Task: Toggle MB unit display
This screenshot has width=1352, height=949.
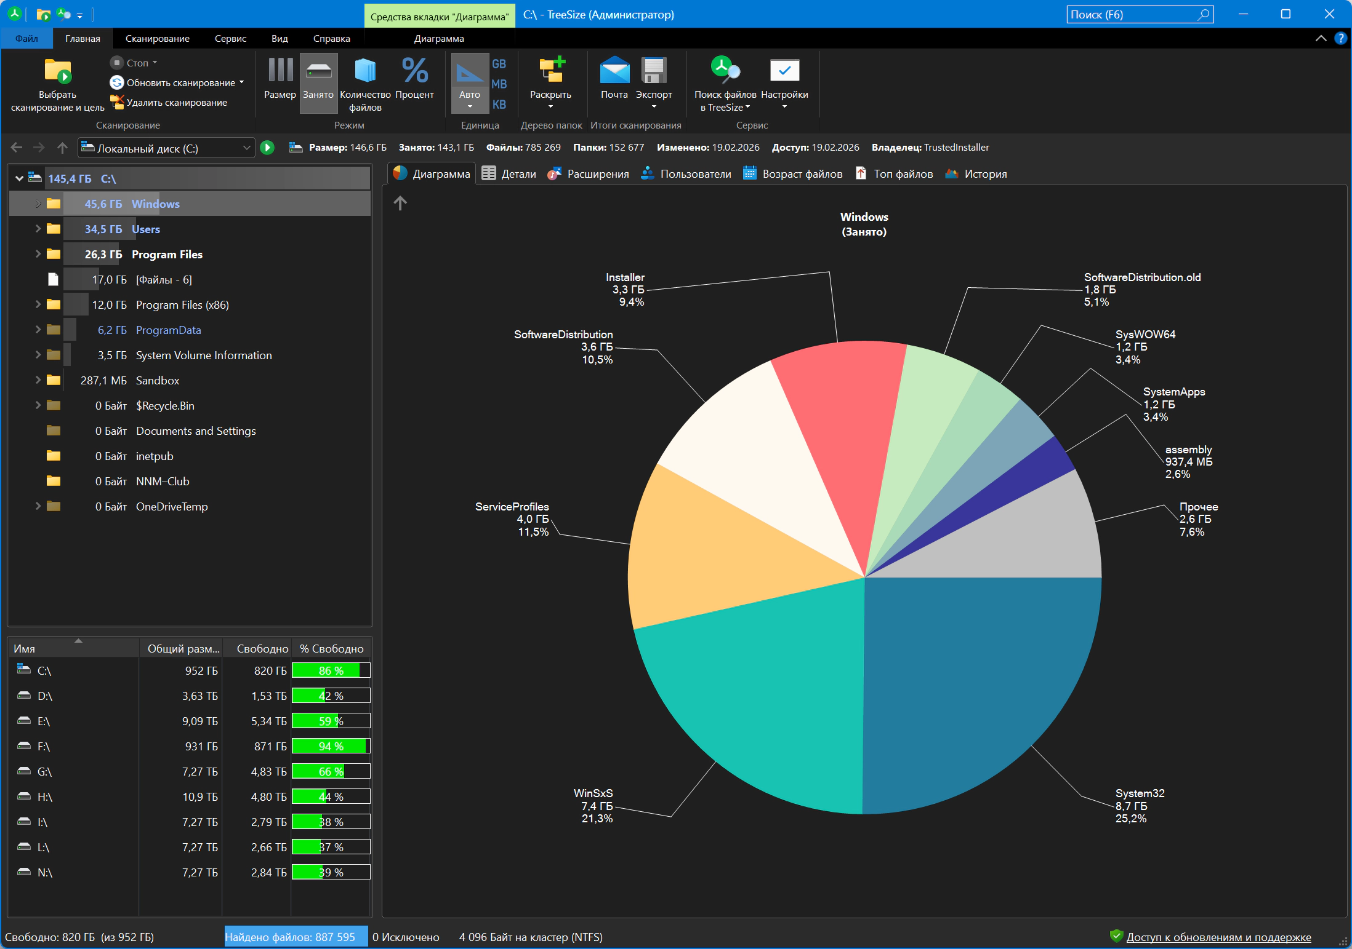Action: tap(499, 84)
